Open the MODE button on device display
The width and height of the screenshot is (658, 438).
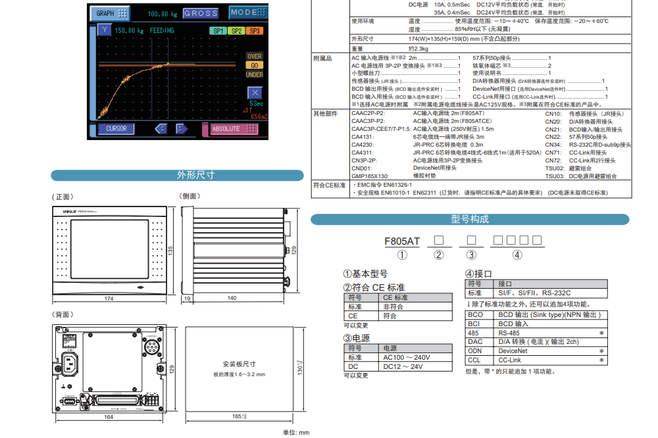click(248, 12)
